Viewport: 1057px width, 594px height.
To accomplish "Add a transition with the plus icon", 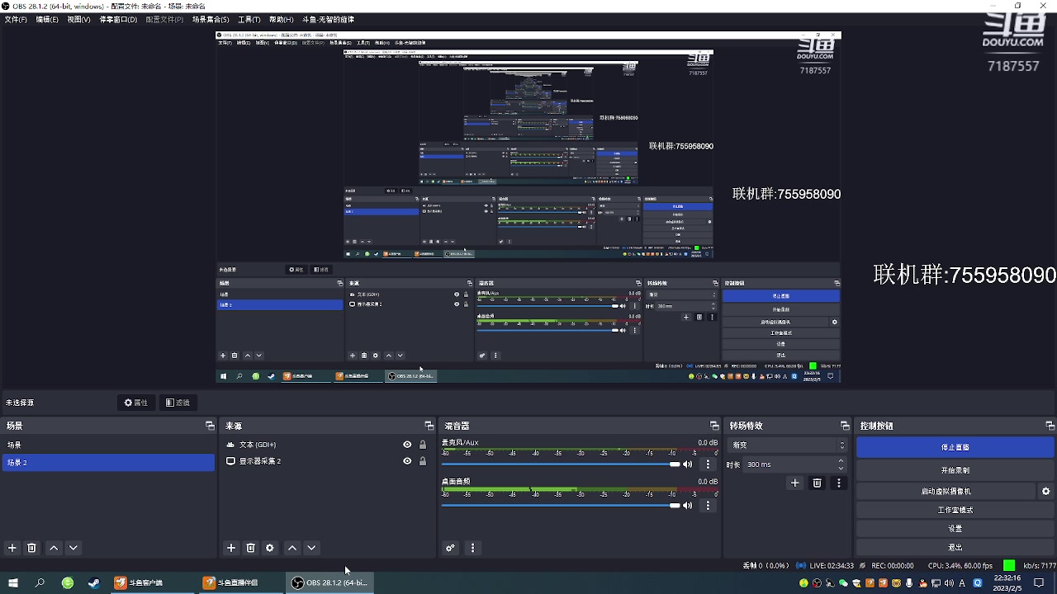I will [x=795, y=483].
